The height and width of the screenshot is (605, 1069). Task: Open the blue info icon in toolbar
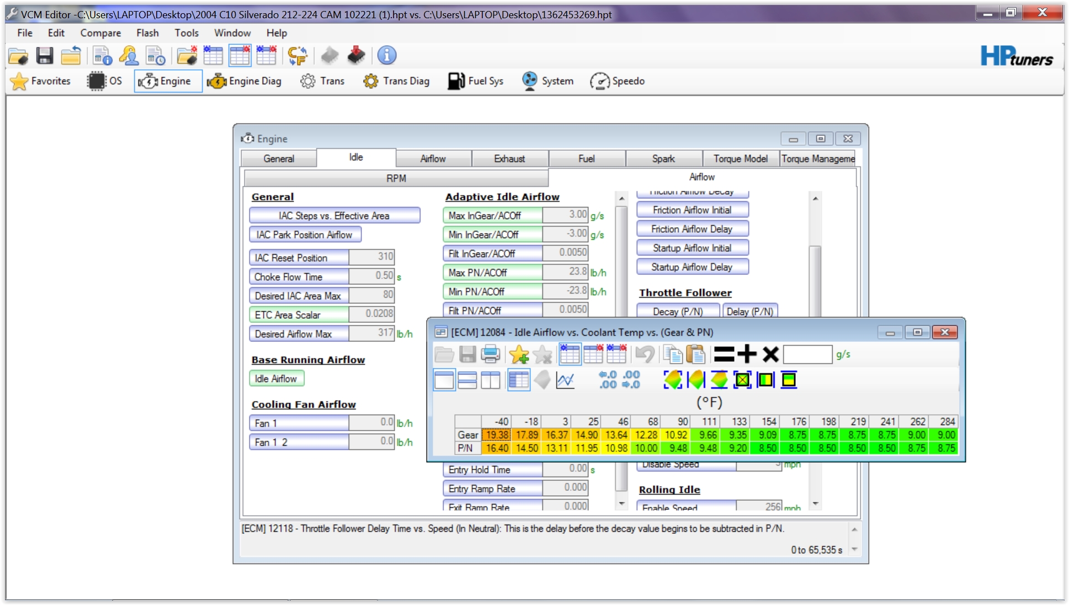point(387,56)
